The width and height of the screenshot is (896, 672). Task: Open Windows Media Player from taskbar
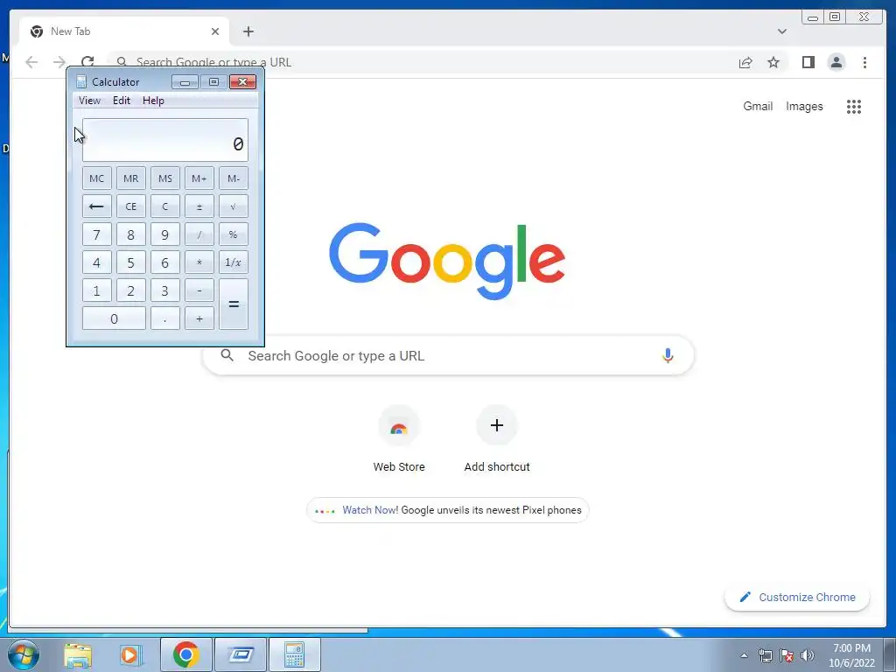130,655
